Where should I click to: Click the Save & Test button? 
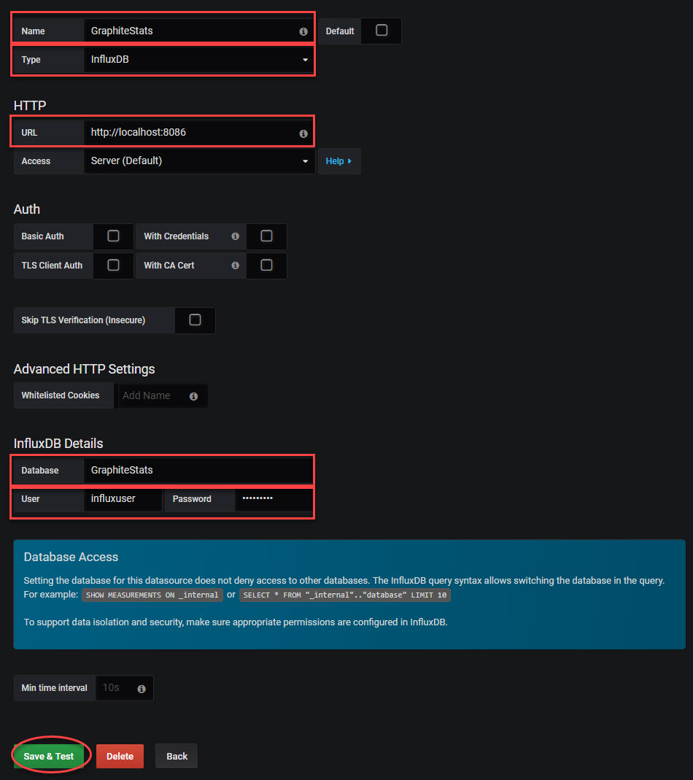coord(49,756)
